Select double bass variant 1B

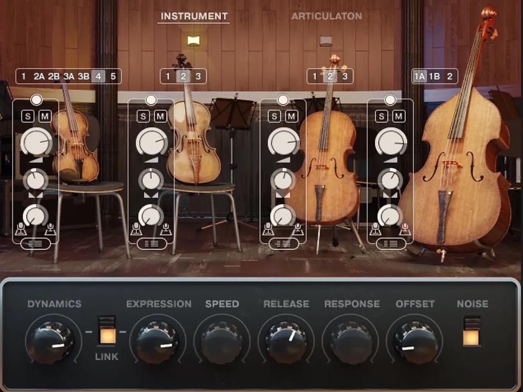point(434,76)
